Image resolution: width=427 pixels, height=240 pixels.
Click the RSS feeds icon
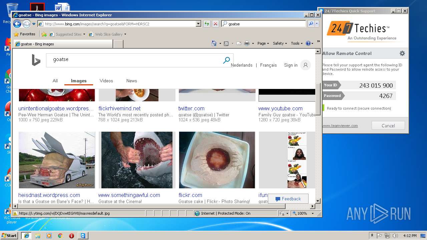pos(226,43)
